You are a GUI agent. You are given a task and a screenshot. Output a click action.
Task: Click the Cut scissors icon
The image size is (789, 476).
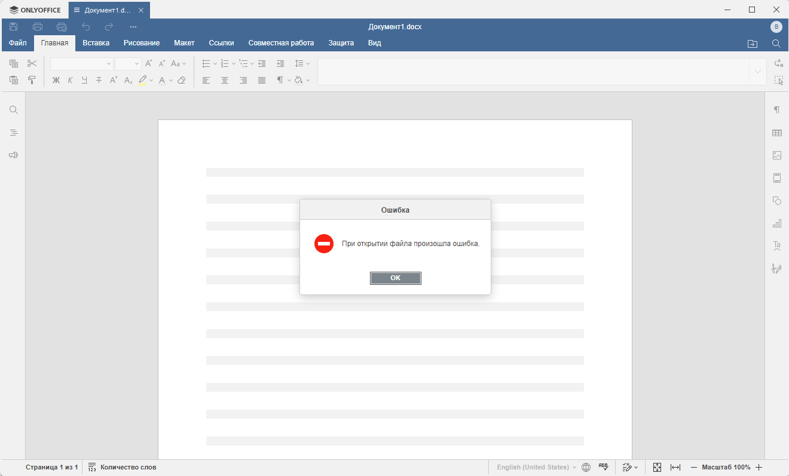click(32, 63)
